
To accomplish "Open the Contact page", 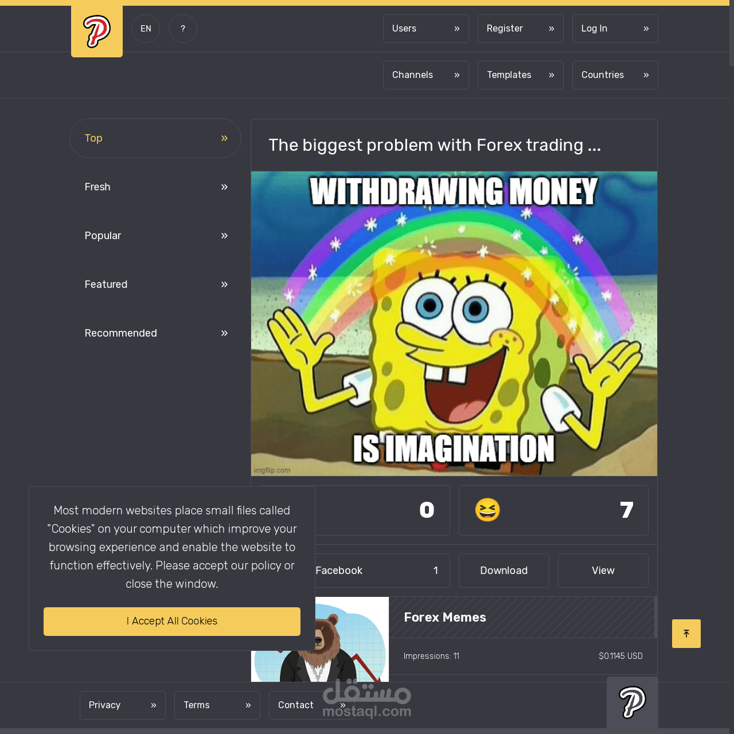I will pyautogui.click(x=312, y=705).
